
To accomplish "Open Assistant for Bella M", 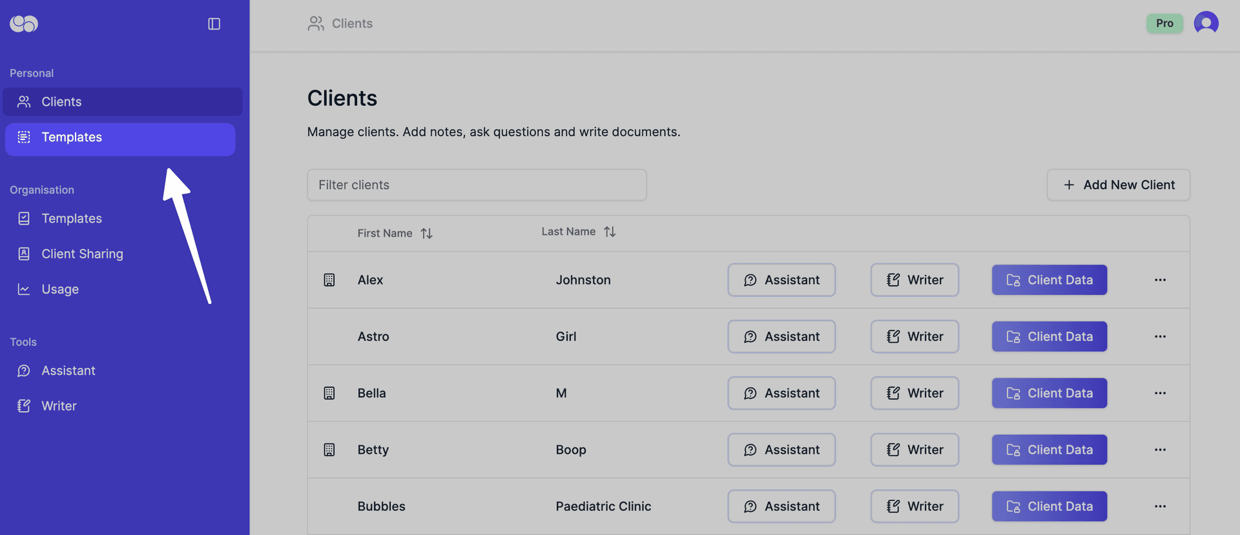I will pos(781,394).
